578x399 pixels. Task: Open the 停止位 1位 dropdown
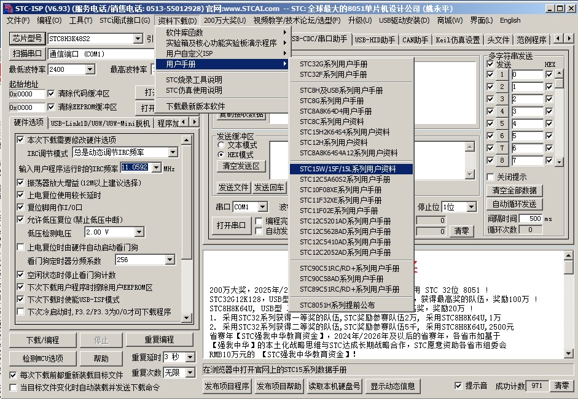coord(472,207)
